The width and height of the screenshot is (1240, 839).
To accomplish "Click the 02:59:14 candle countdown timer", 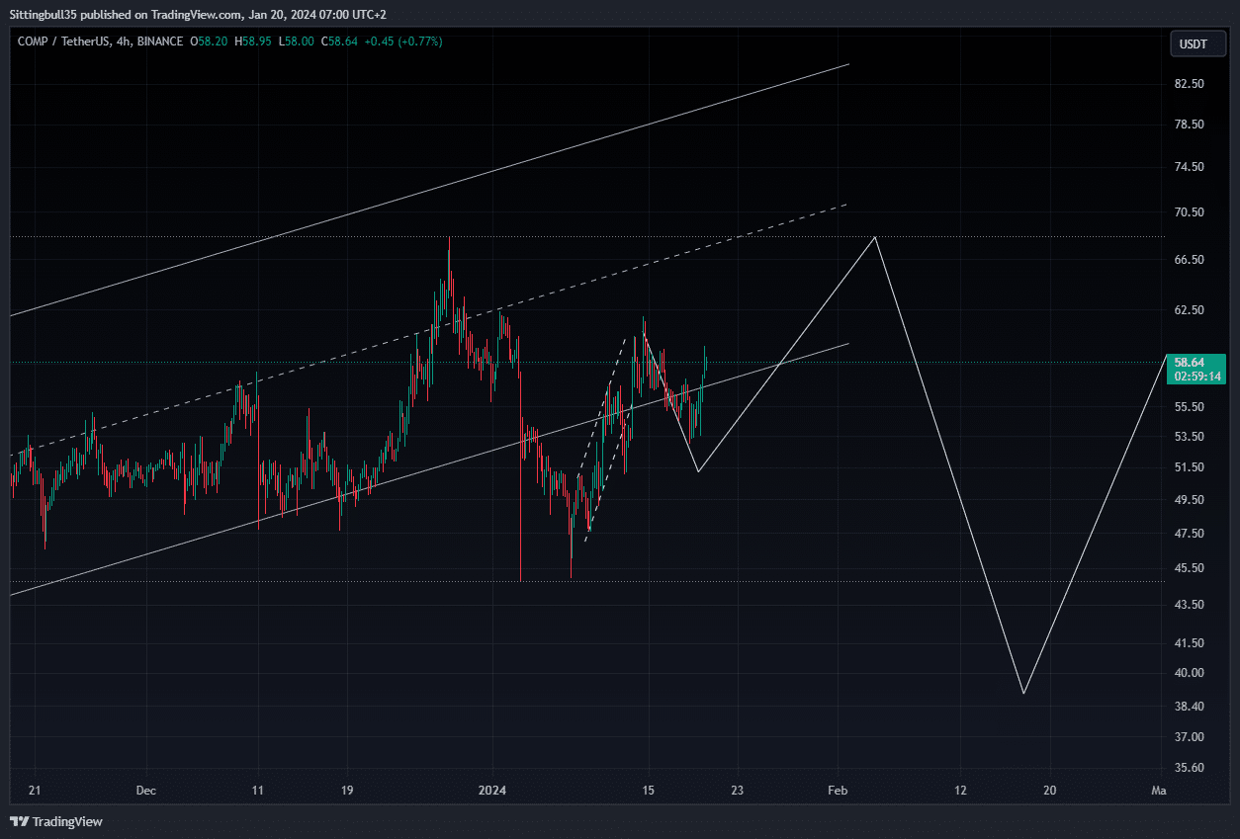I will pyautogui.click(x=1196, y=377).
